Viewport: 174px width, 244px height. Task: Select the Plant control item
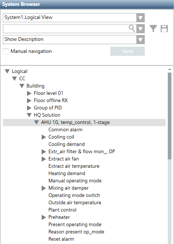pyautogui.click(x=63, y=210)
